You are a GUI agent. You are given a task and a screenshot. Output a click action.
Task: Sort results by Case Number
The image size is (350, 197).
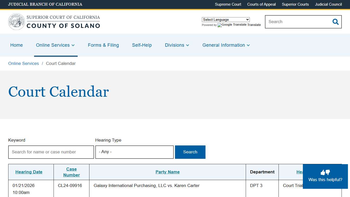[x=71, y=172]
